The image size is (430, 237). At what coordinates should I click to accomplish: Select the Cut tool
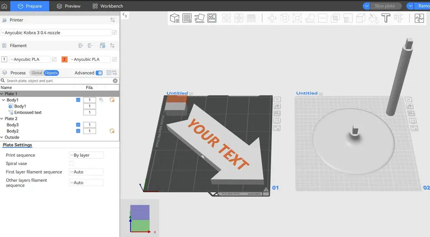point(322,18)
